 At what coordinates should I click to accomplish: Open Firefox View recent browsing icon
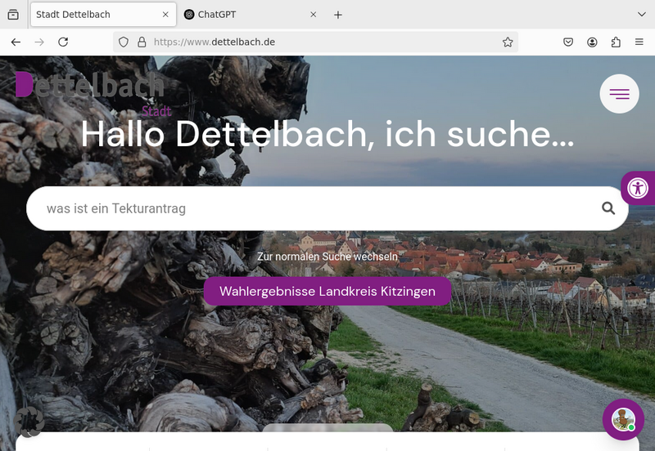[13, 15]
